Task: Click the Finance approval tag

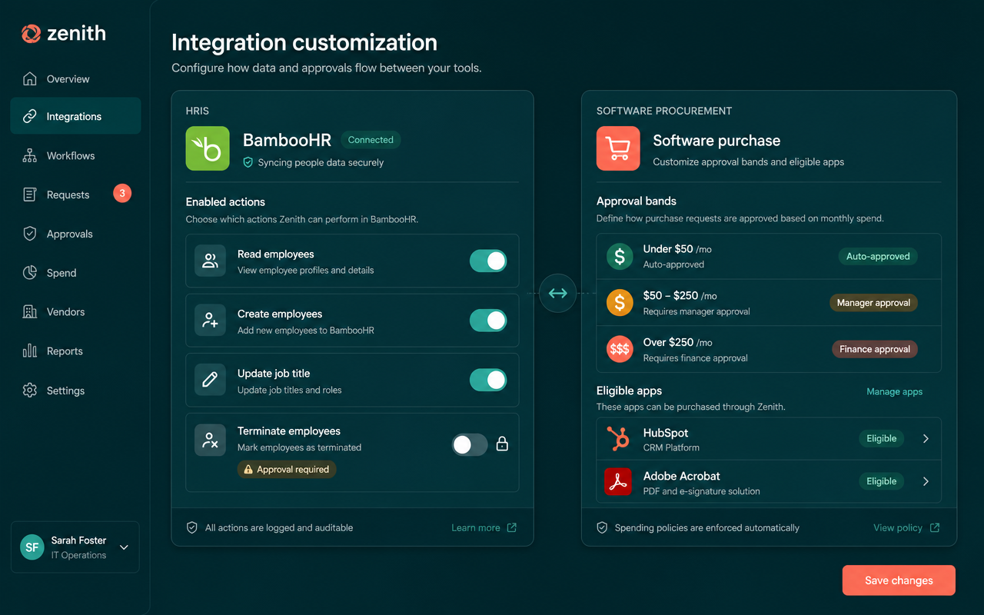Action: pyautogui.click(x=875, y=349)
